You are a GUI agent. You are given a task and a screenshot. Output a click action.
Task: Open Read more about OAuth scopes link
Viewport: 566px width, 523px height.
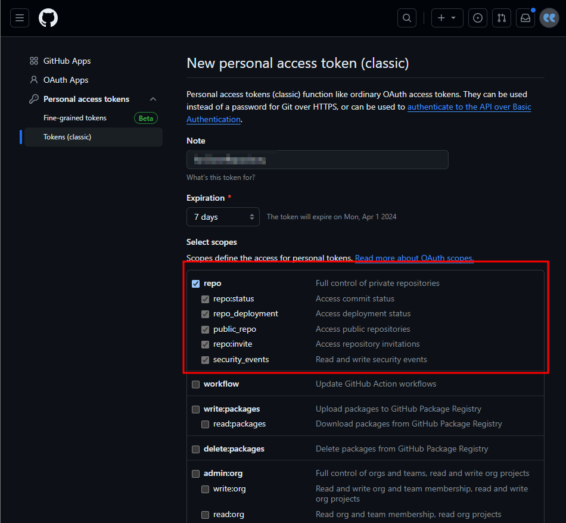[x=414, y=258]
